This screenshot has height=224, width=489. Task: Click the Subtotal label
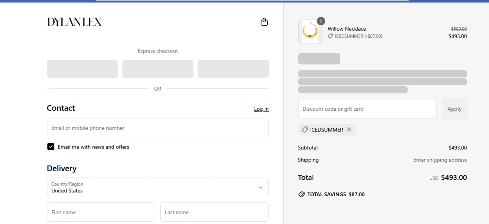pos(307,147)
